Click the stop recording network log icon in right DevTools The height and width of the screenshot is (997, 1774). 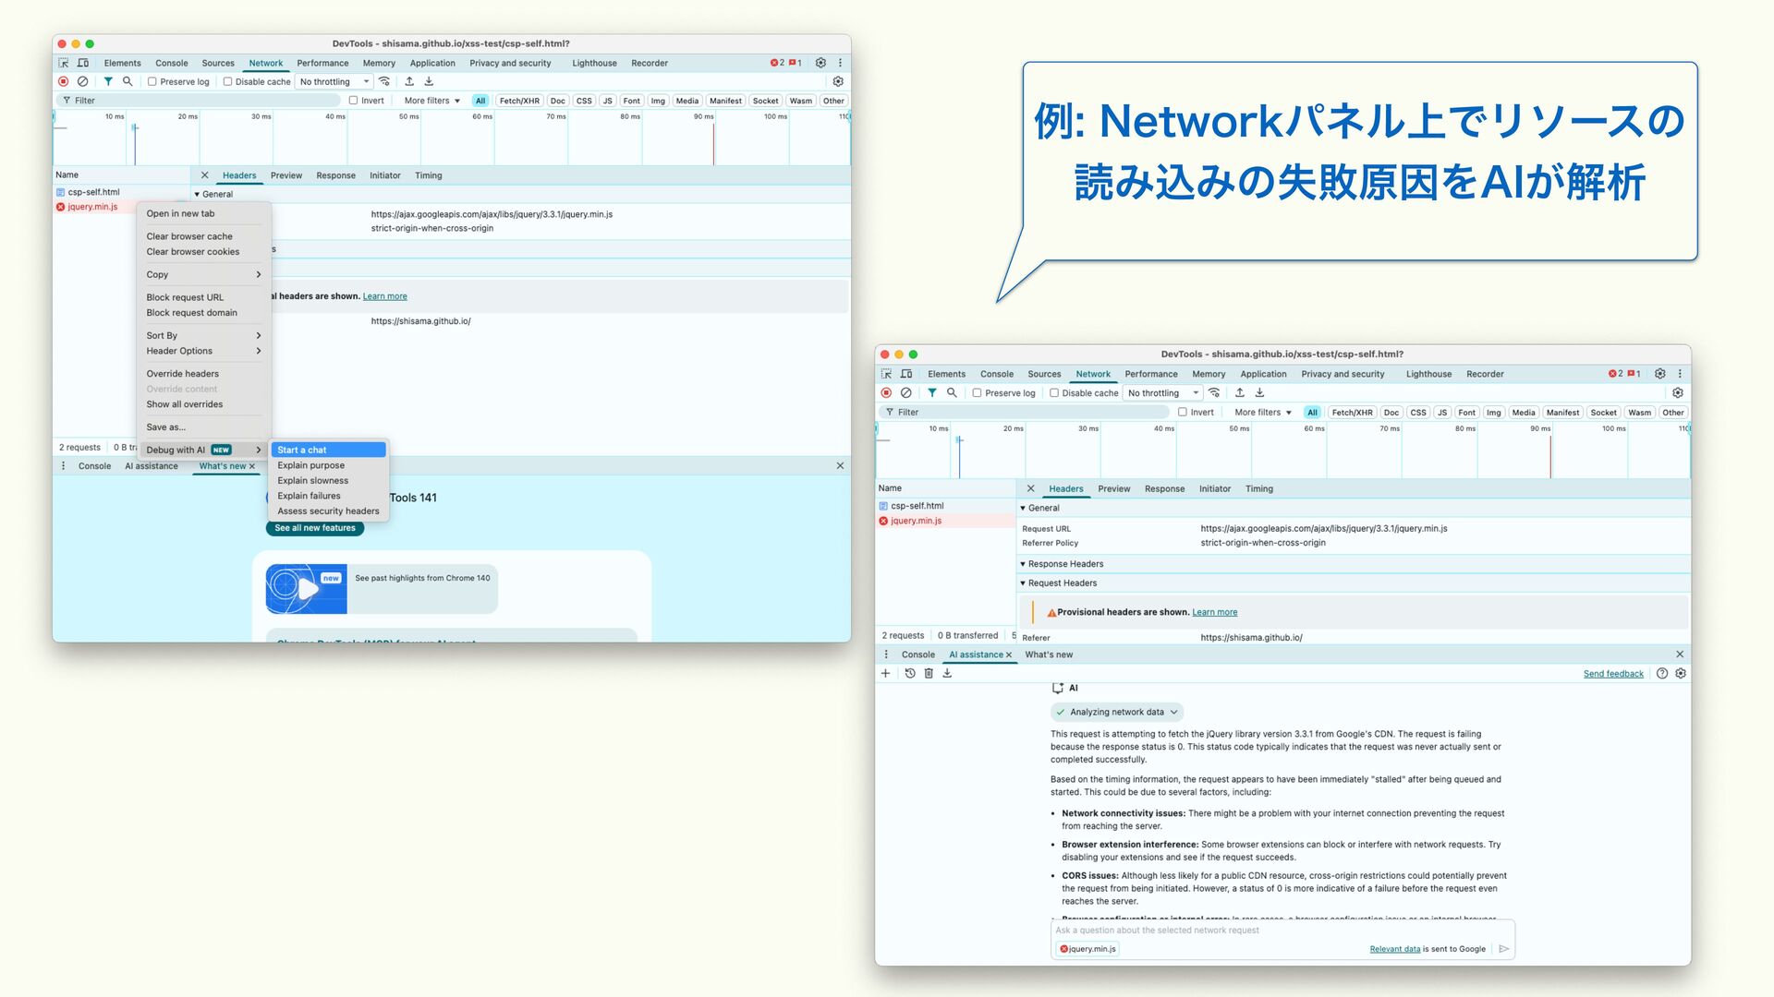point(886,393)
